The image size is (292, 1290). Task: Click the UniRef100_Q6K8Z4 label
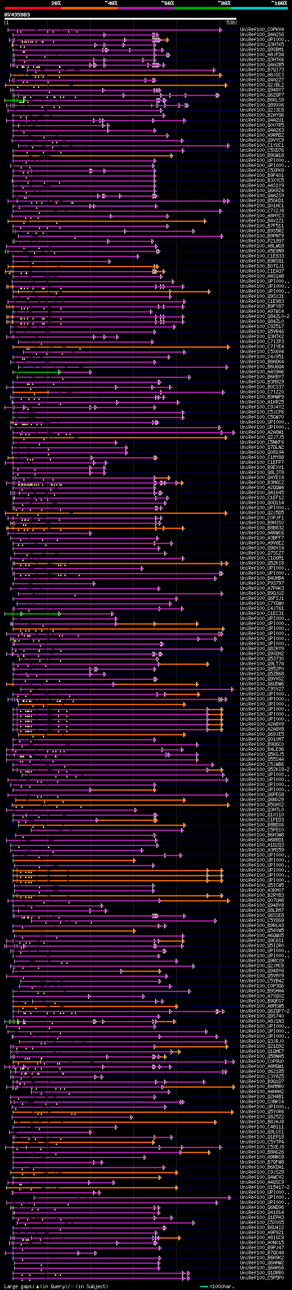262,191
